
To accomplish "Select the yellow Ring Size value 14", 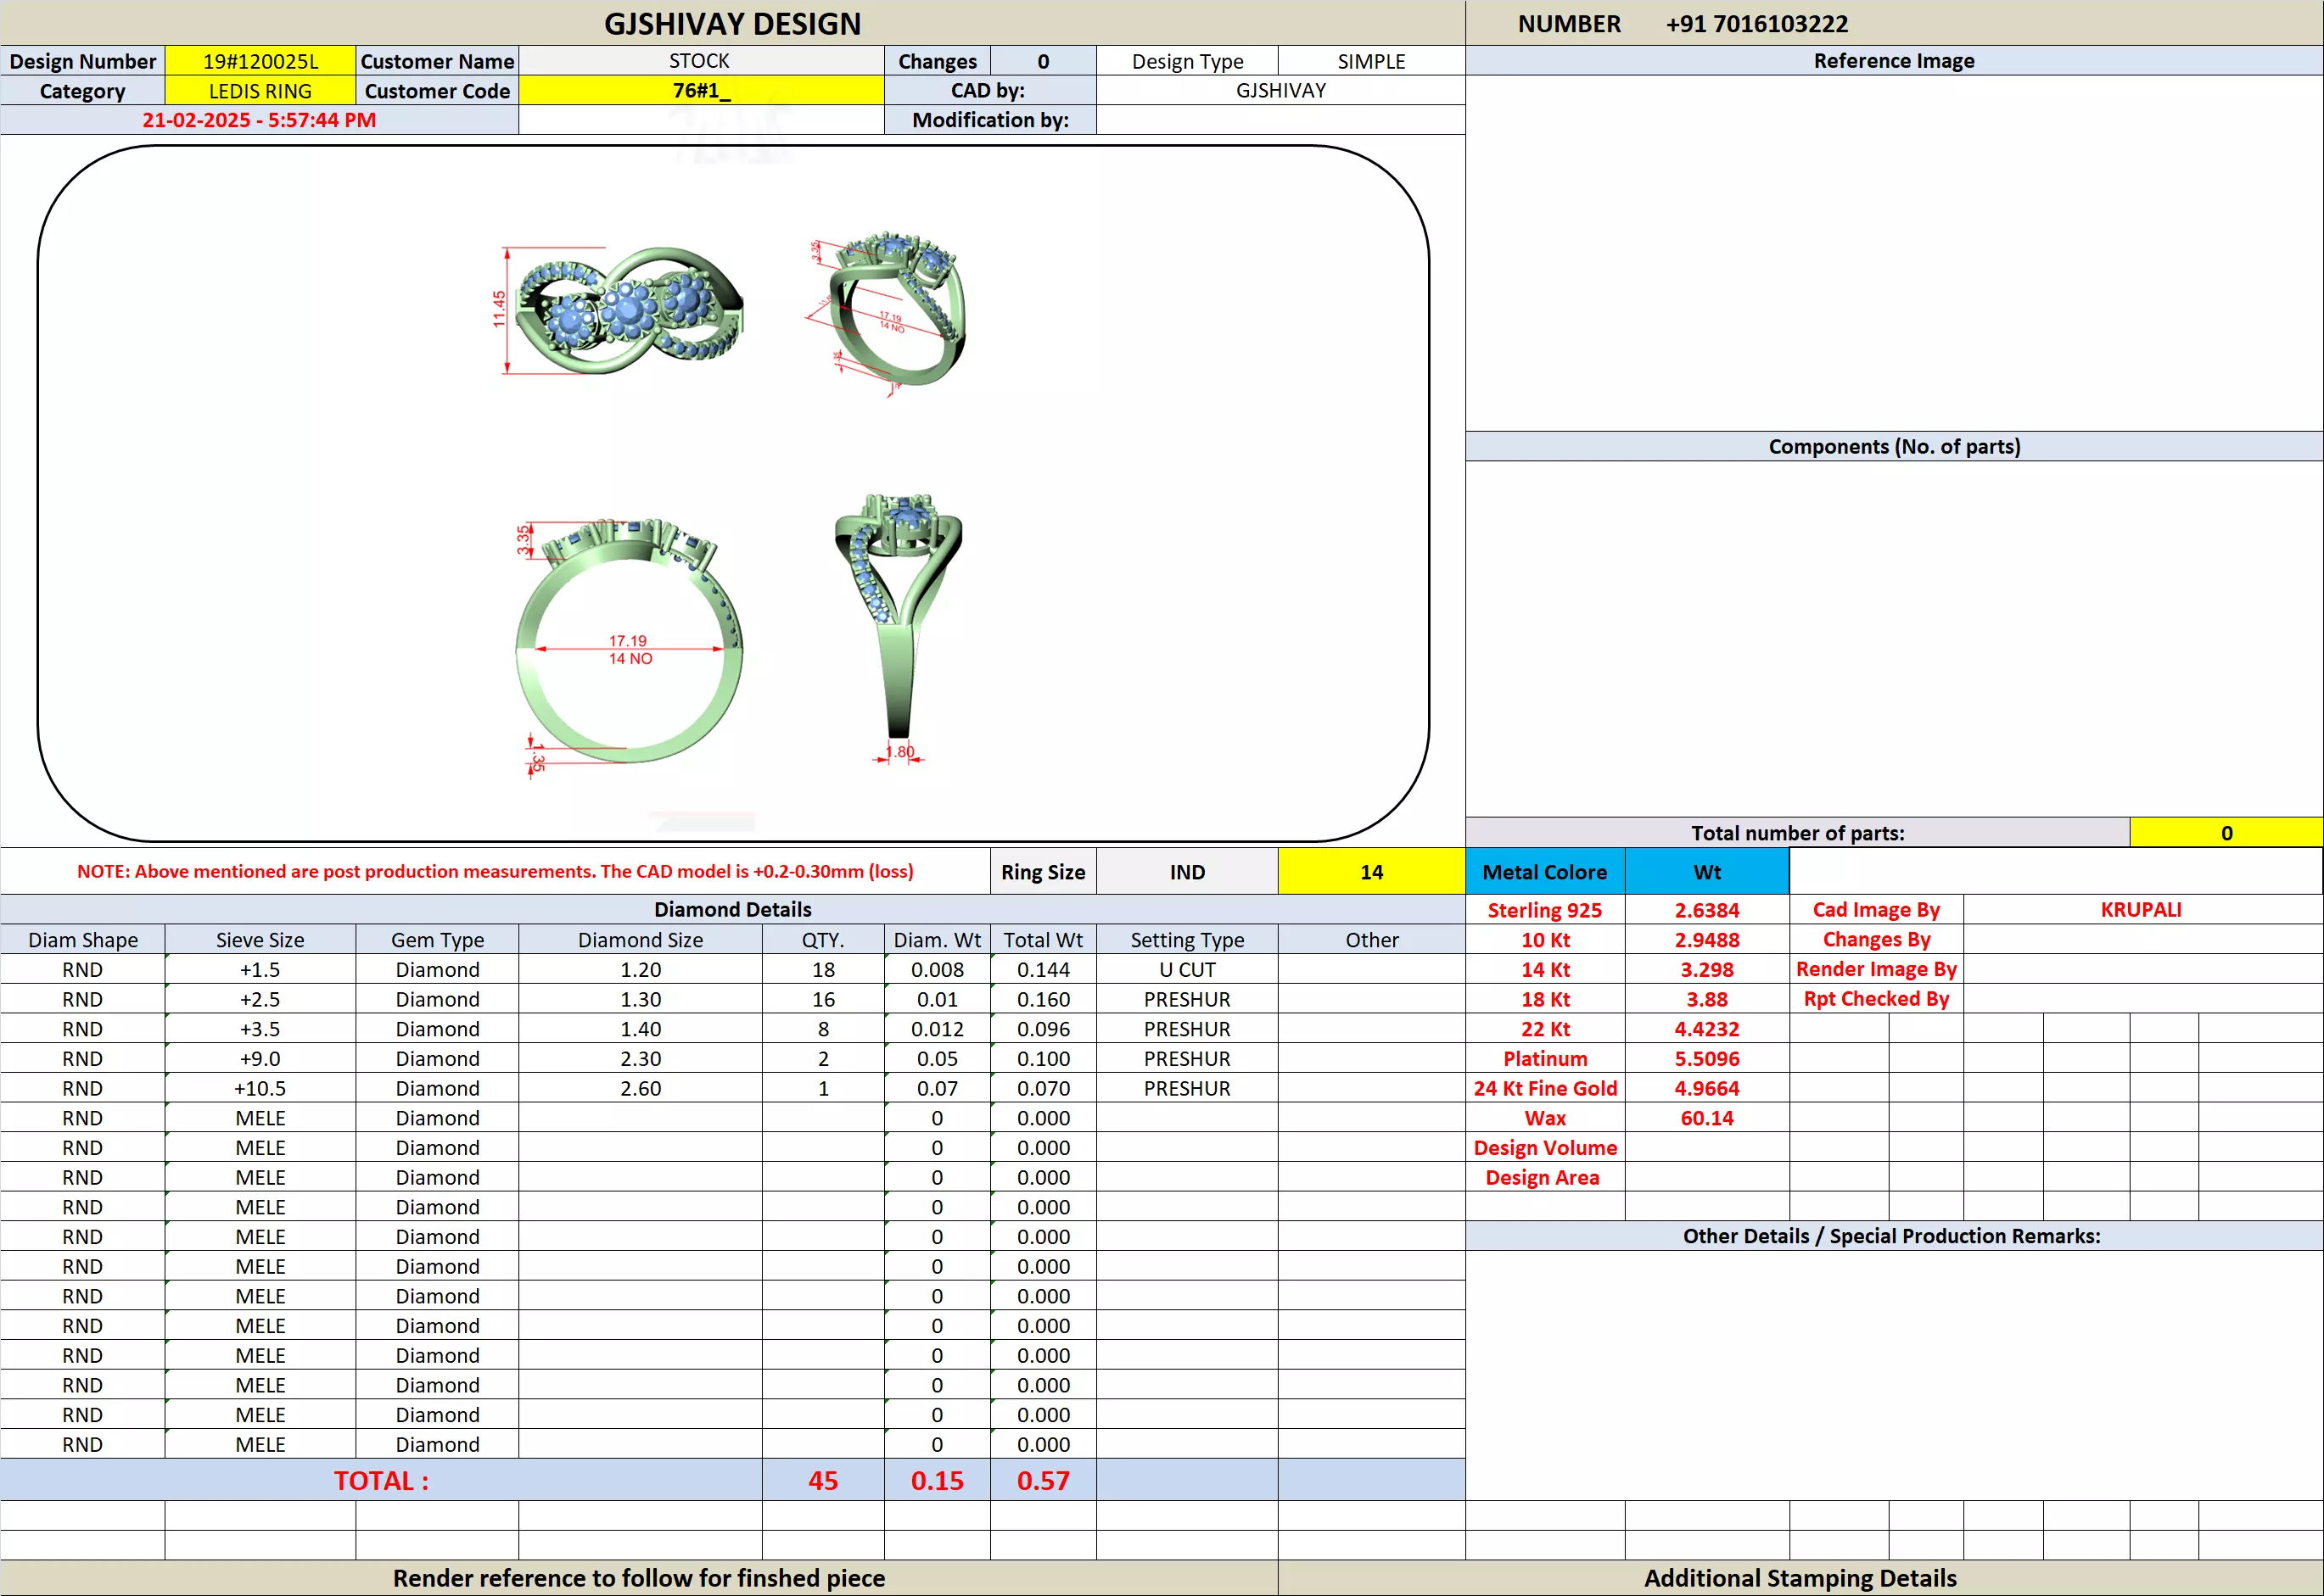I will [1370, 872].
